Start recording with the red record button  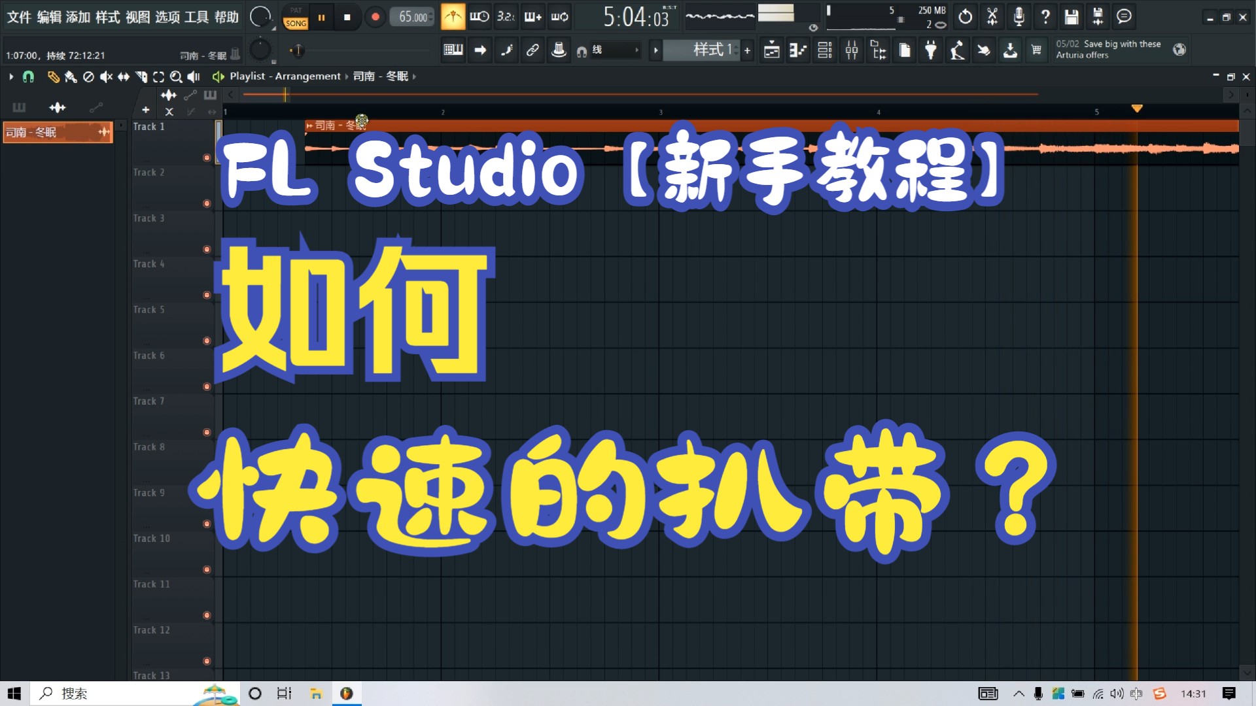click(x=375, y=18)
